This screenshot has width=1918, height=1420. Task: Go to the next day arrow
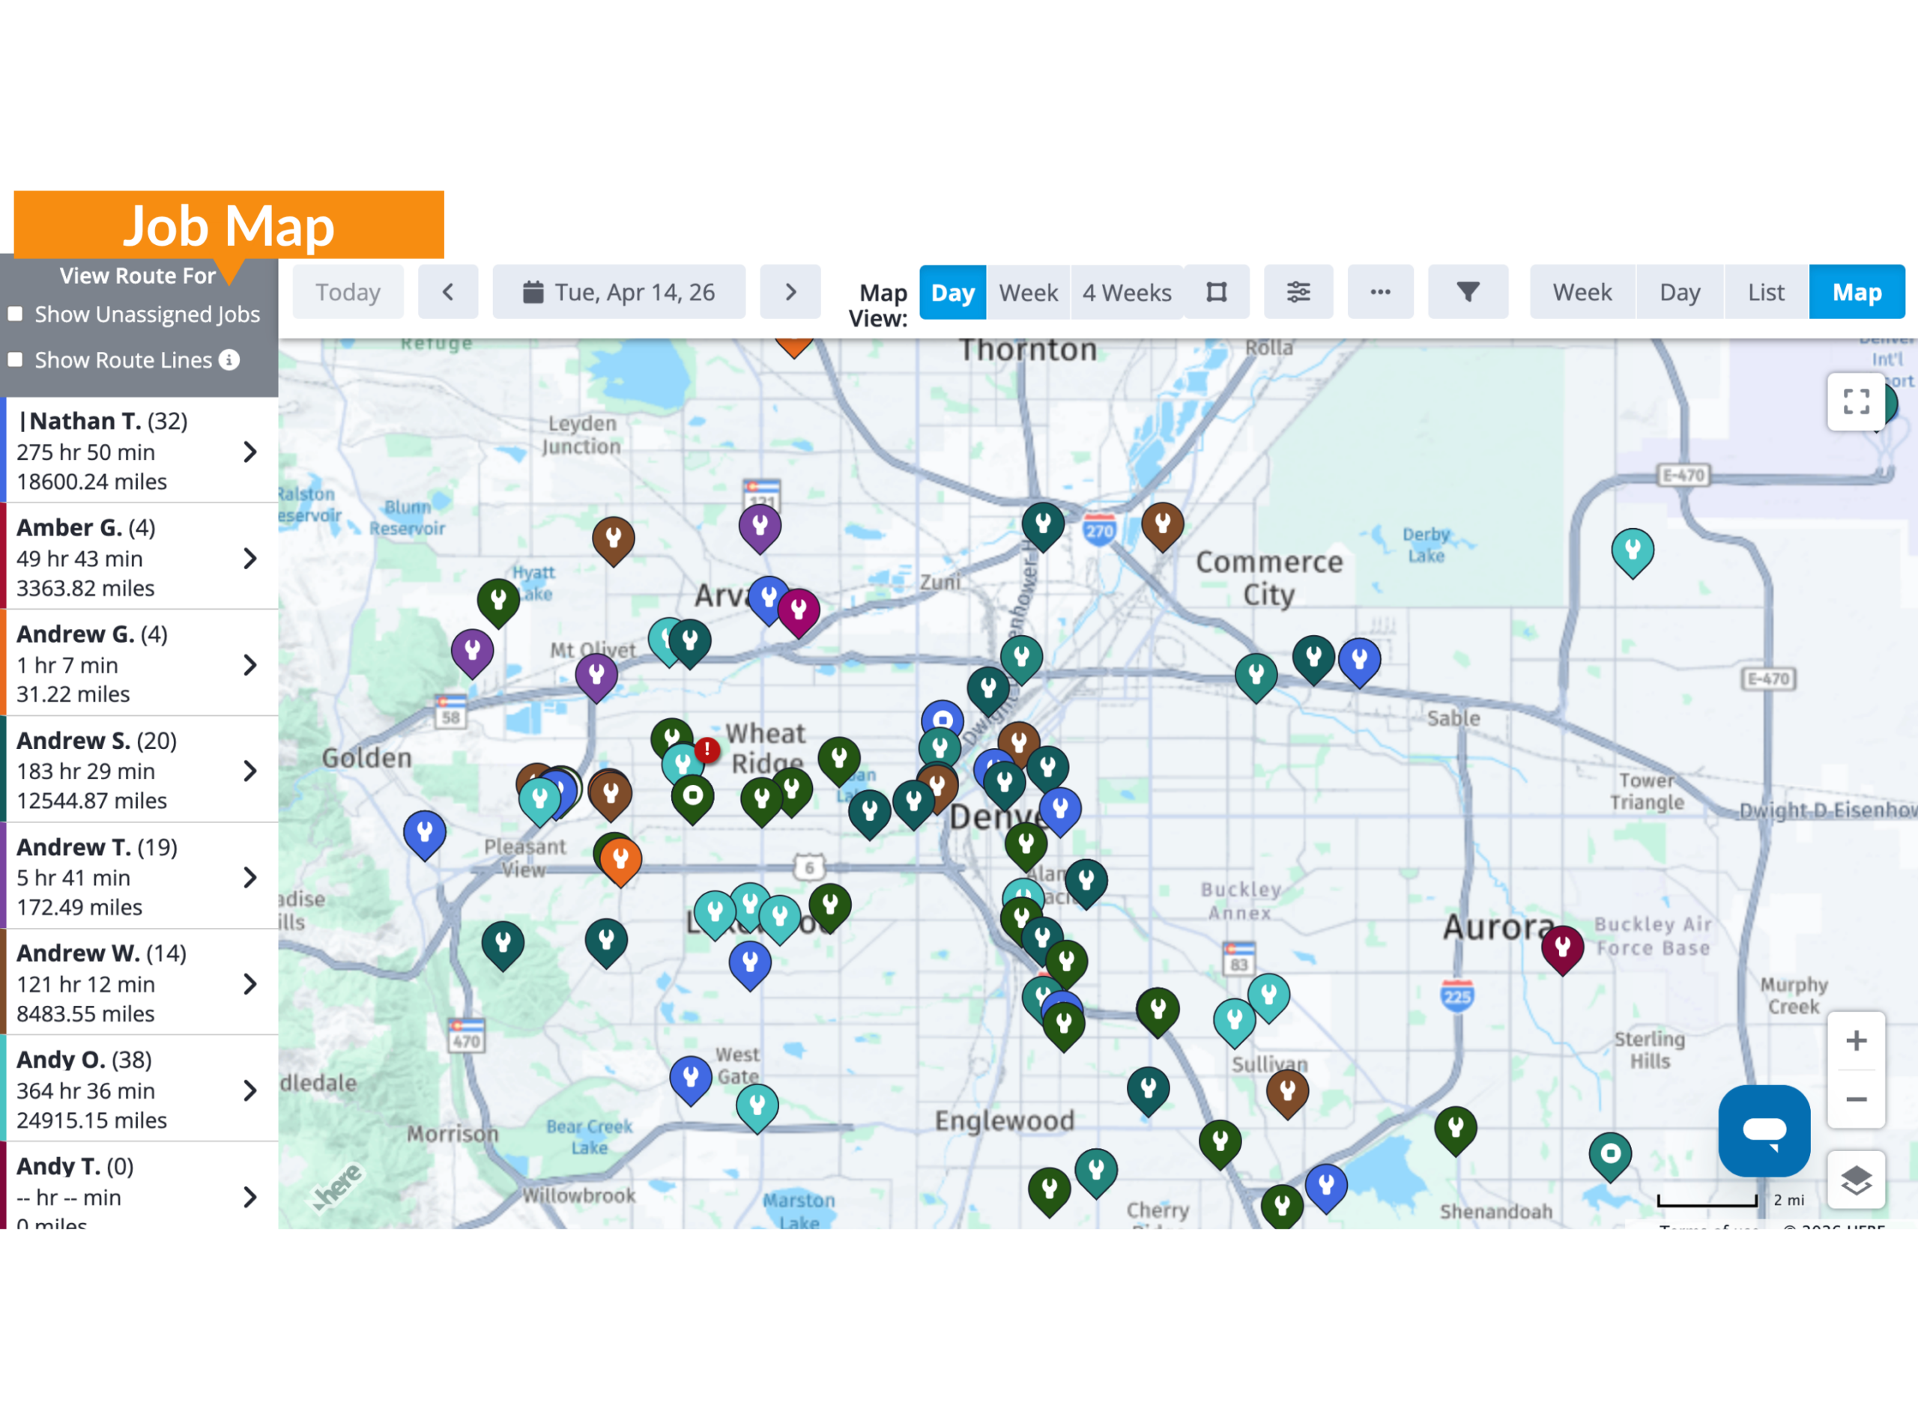point(790,292)
